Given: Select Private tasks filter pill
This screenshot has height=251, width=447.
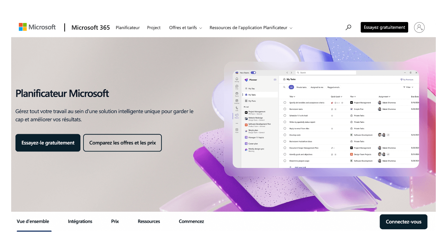Looking at the screenshot, I should tap(301, 87).
